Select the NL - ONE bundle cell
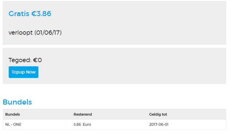Image resolution: width=231 pixels, height=135 pixels. click(13, 125)
